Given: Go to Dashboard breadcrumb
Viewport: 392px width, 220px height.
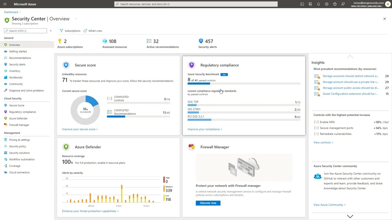Looking at the screenshot, I should pyautogui.click(x=11, y=12).
